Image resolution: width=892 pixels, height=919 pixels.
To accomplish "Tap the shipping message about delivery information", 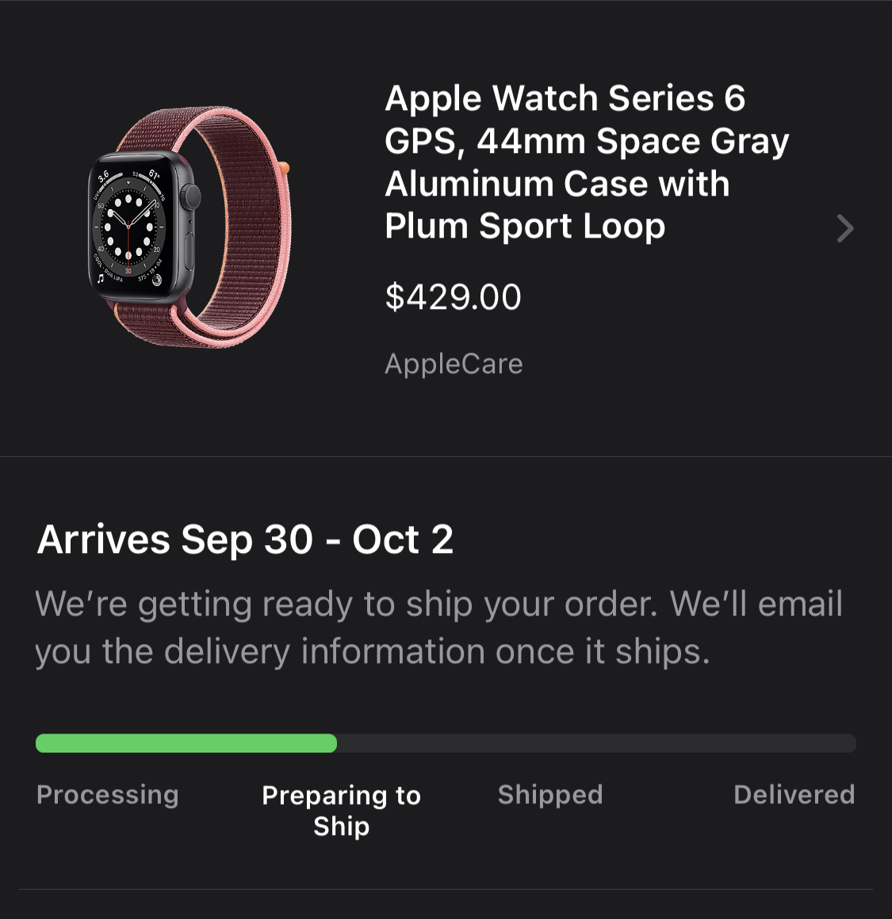I will click(438, 627).
